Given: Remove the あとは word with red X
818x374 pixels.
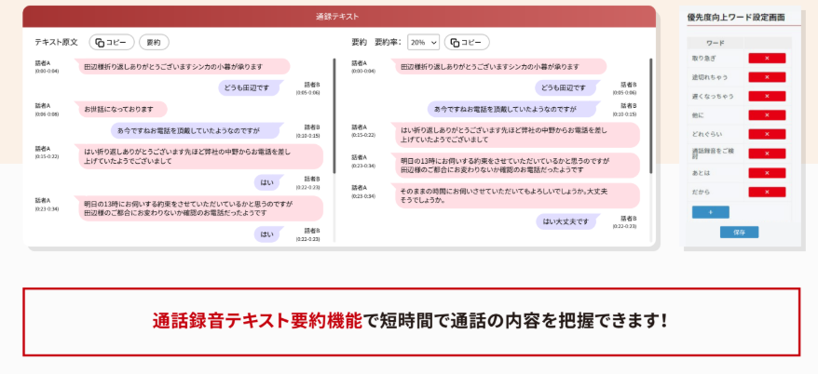Looking at the screenshot, I should point(767,173).
